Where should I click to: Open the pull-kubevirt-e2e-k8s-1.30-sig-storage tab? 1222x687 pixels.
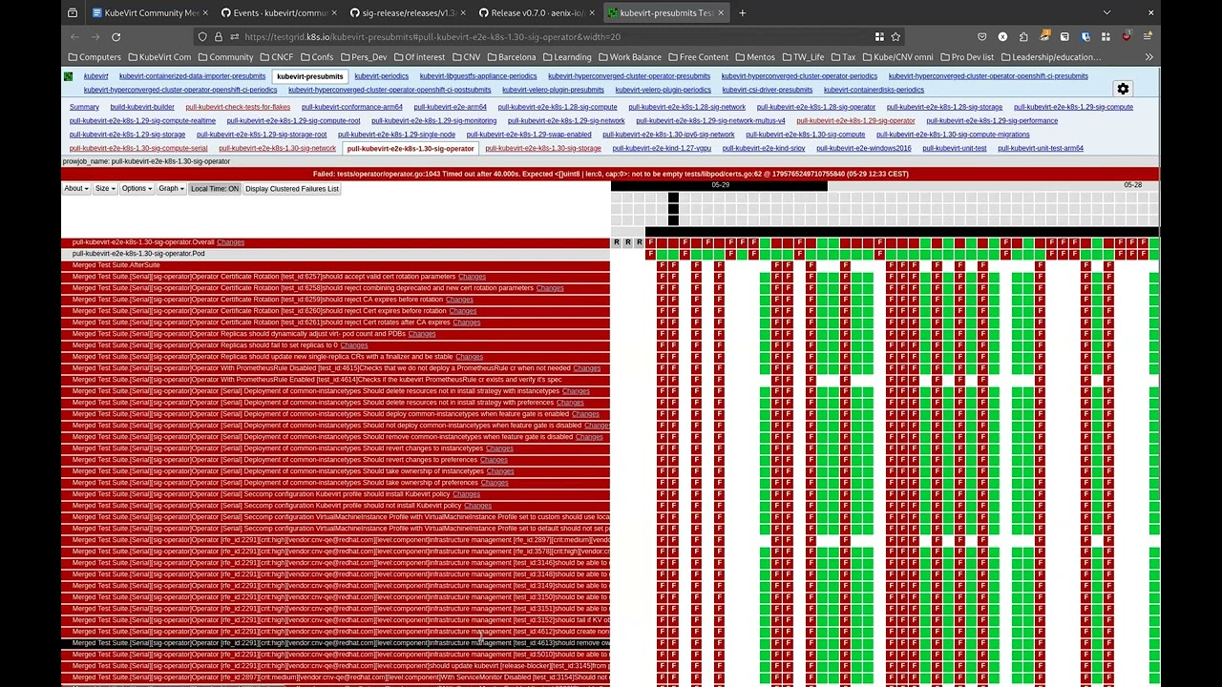543,149
